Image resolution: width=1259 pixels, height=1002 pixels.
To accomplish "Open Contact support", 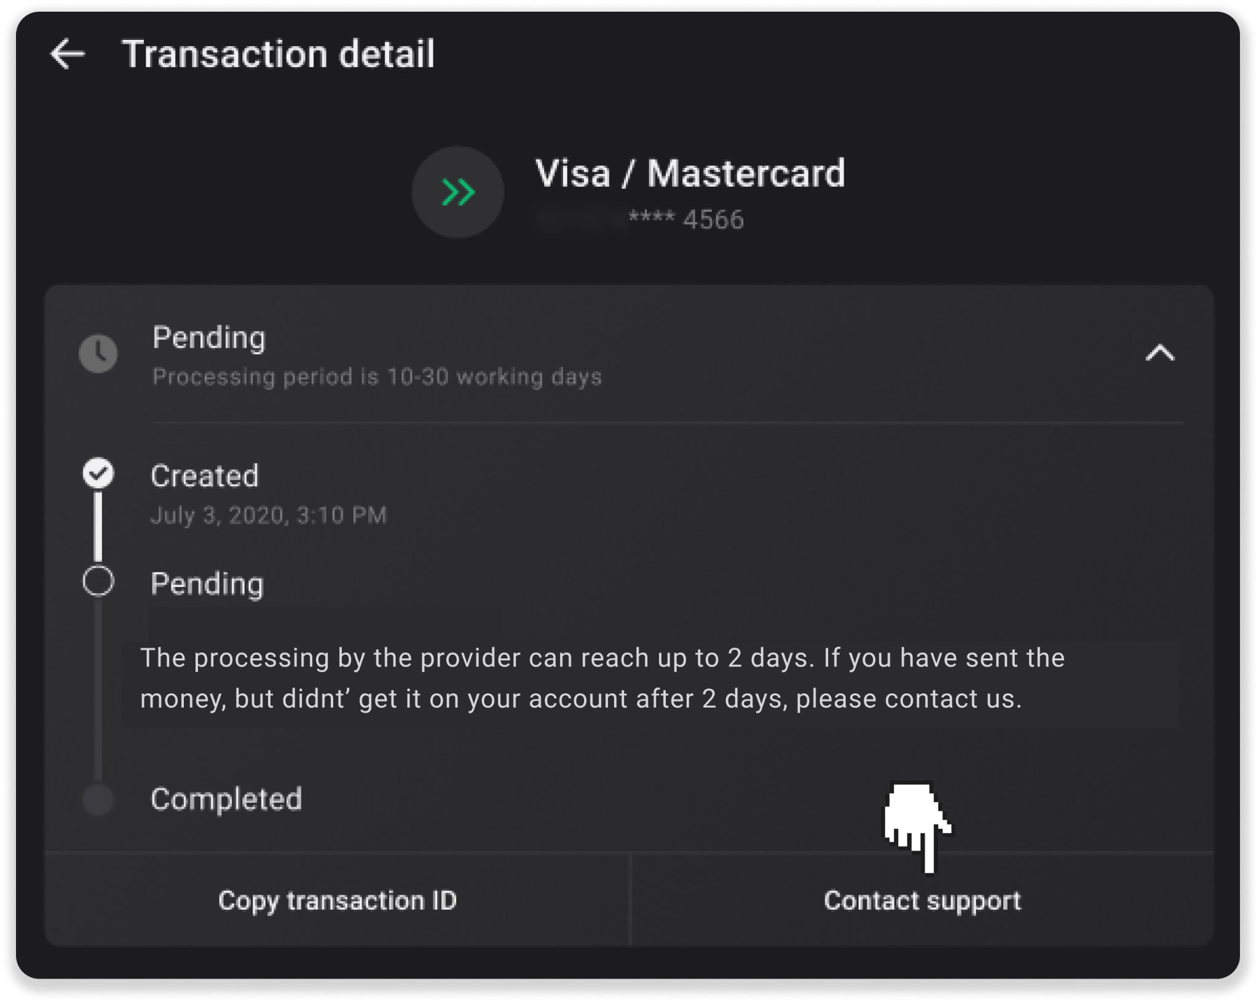I will [922, 901].
